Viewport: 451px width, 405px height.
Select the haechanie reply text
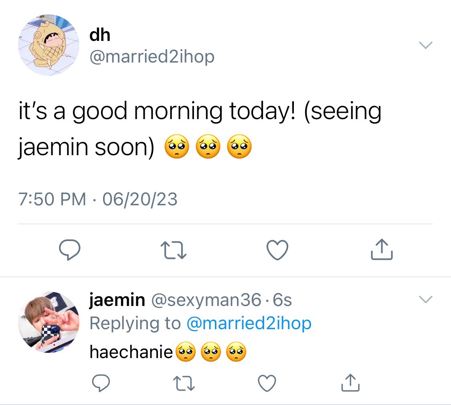168,352
